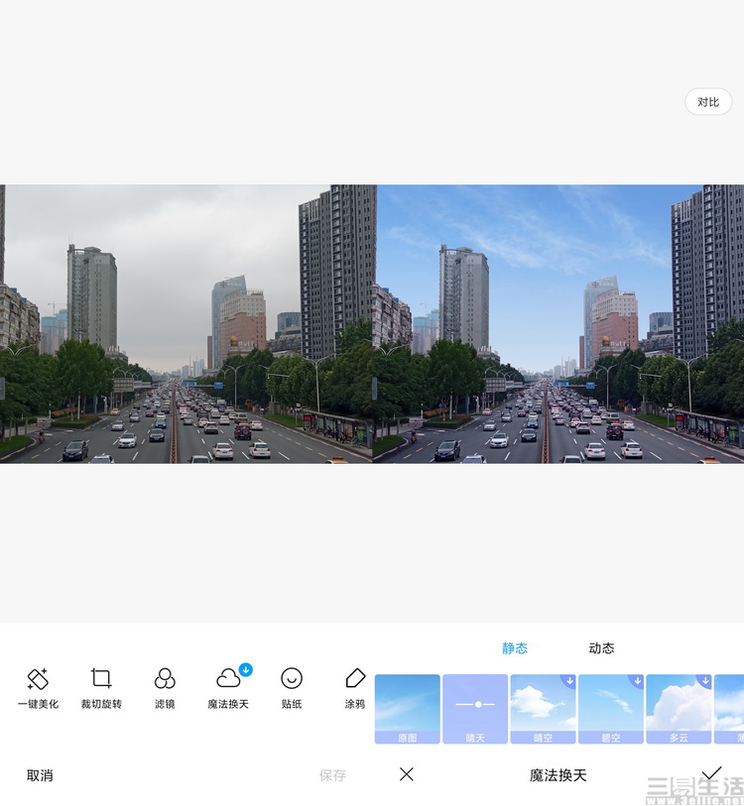Tap the blue-sky edited photo preview
This screenshot has width=744, height=806.
558,324
